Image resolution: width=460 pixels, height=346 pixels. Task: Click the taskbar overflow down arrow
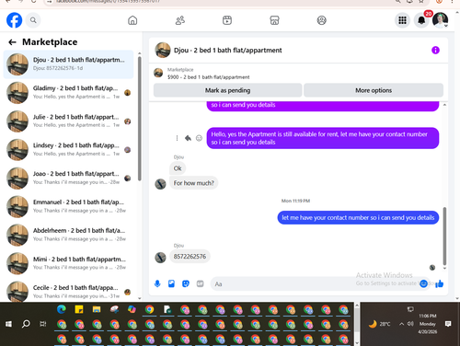(x=357, y=343)
